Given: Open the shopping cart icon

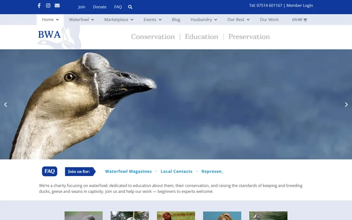Looking at the screenshot, I should click(x=305, y=20).
